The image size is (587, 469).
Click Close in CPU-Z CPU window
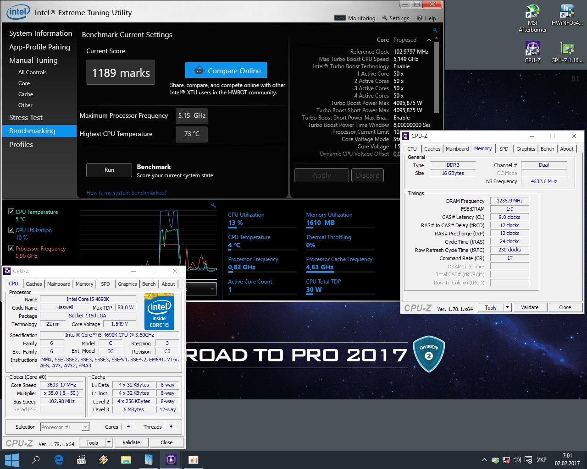pos(166,442)
